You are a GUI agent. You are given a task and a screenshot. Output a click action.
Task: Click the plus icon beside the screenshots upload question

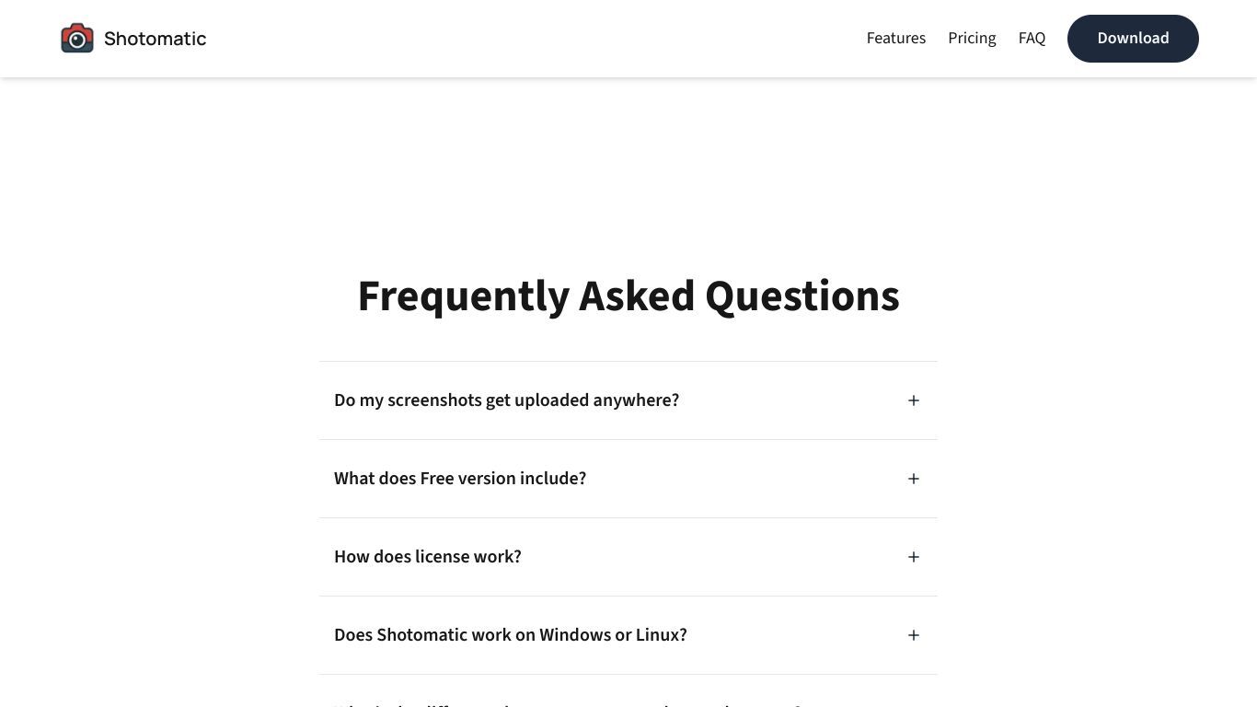(x=914, y=400)
